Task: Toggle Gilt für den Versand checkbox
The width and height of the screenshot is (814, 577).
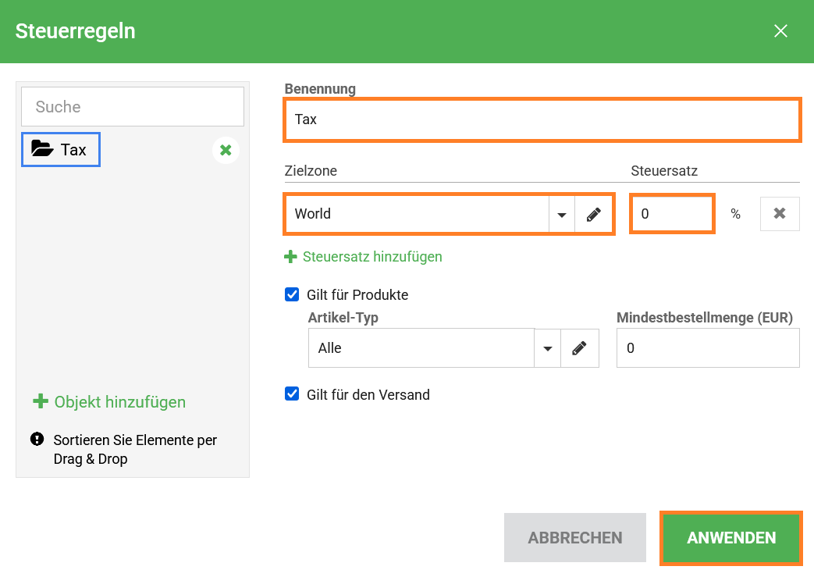Action: (292, 394)
